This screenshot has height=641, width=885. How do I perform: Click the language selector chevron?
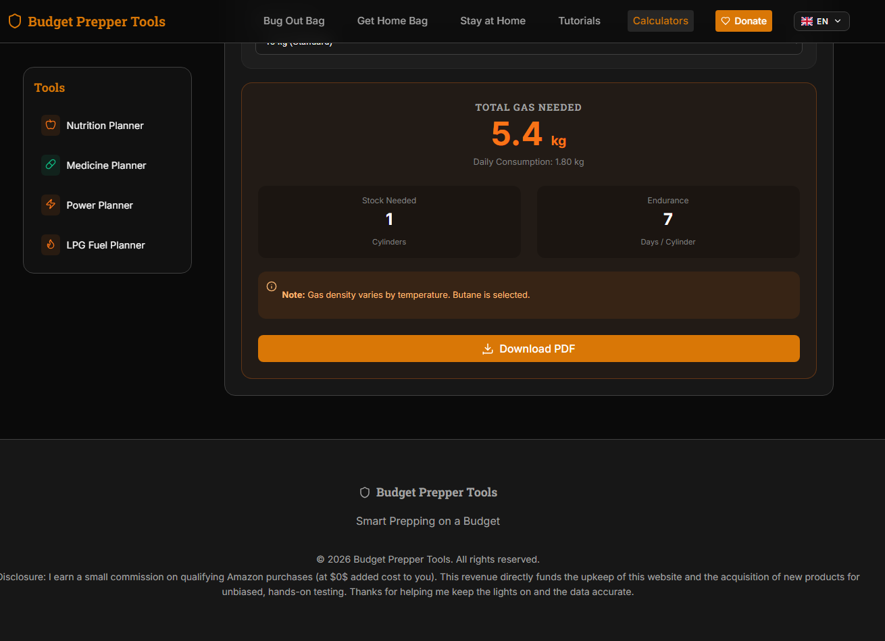838,21
